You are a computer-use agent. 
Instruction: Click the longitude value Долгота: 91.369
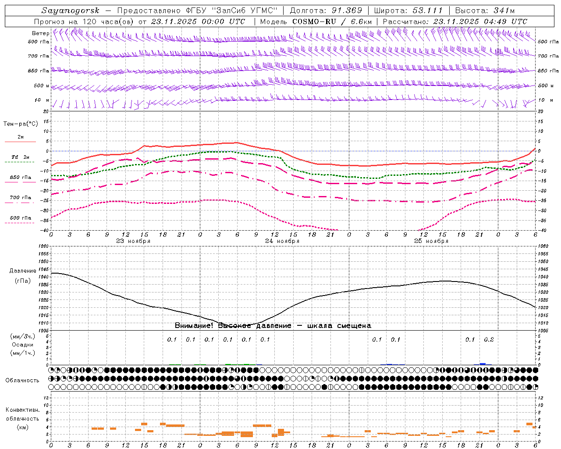pyautogui.click(x=326, y=11)
